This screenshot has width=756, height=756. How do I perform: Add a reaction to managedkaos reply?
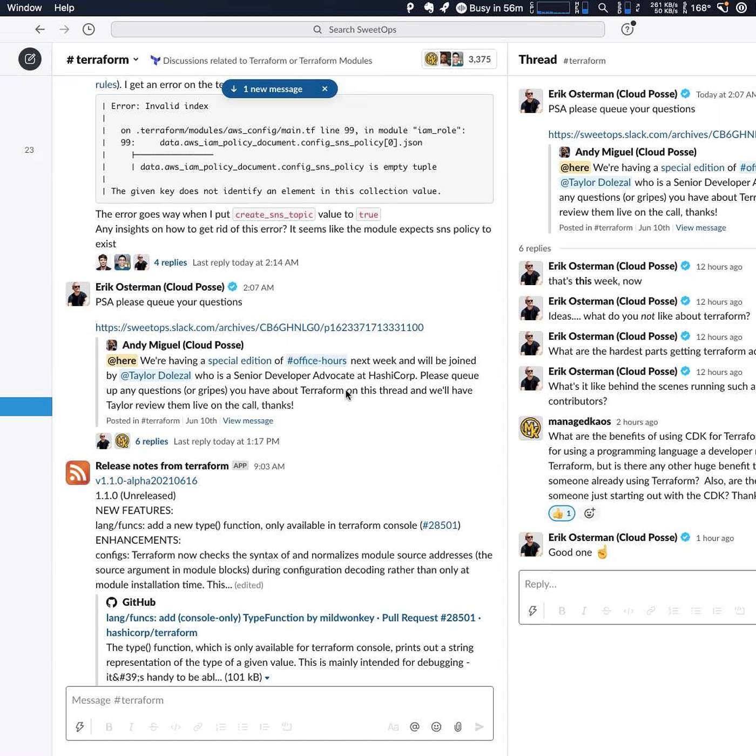tap(590, 514)
